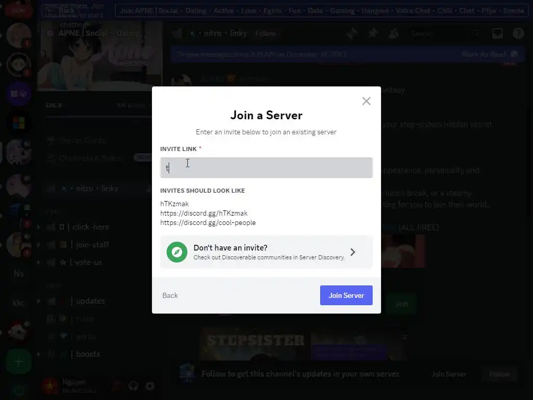Open the Explore Discoverable Servers icon
Screen dimensions: 533x400
coord(19,391)
